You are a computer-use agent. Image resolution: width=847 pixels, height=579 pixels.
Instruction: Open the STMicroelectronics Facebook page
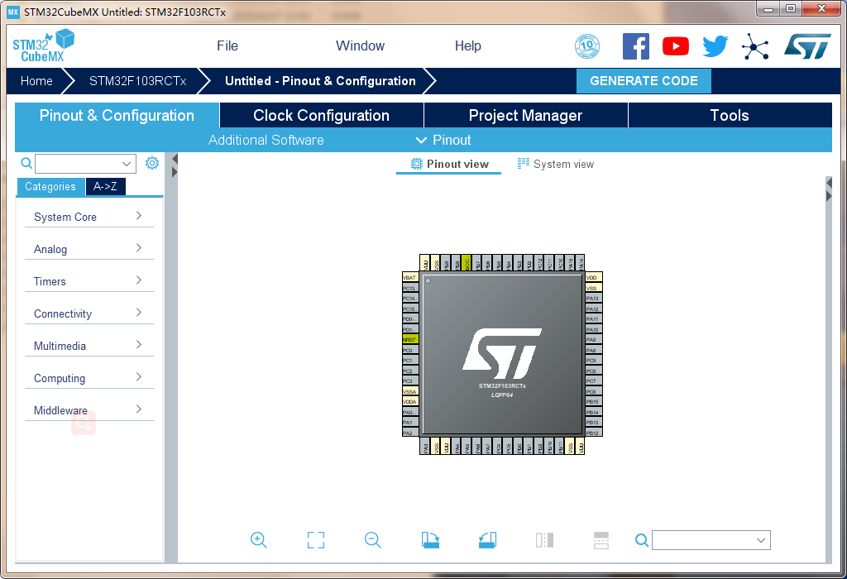pos(636,46)
